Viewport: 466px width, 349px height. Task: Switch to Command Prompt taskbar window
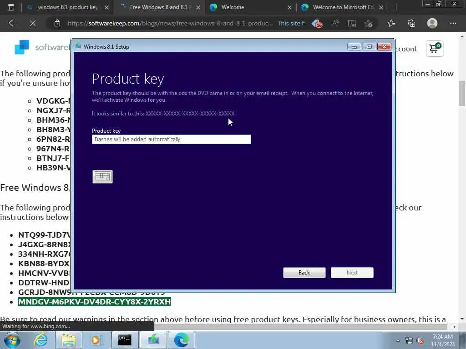point(125,340)
